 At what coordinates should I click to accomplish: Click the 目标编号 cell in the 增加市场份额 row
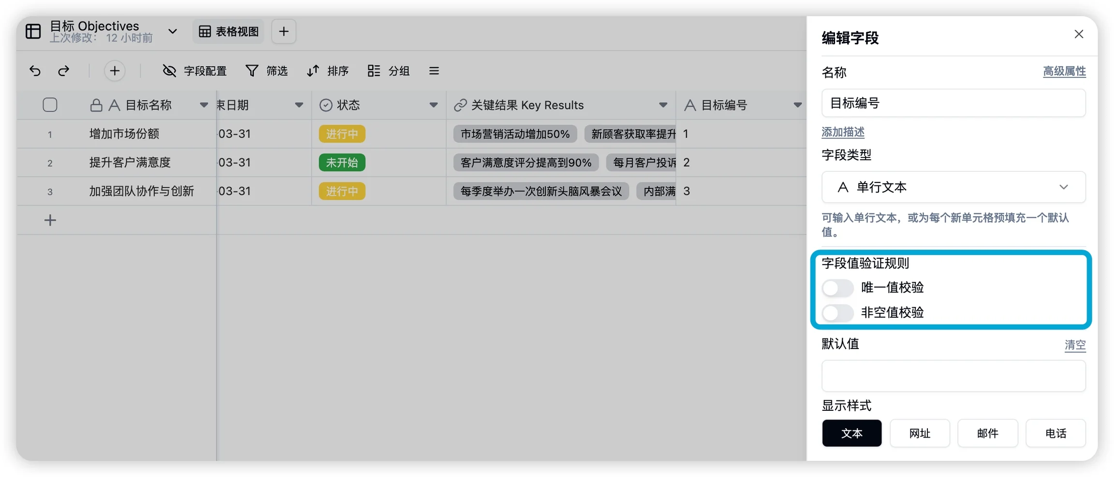click(x=741, y=134)
